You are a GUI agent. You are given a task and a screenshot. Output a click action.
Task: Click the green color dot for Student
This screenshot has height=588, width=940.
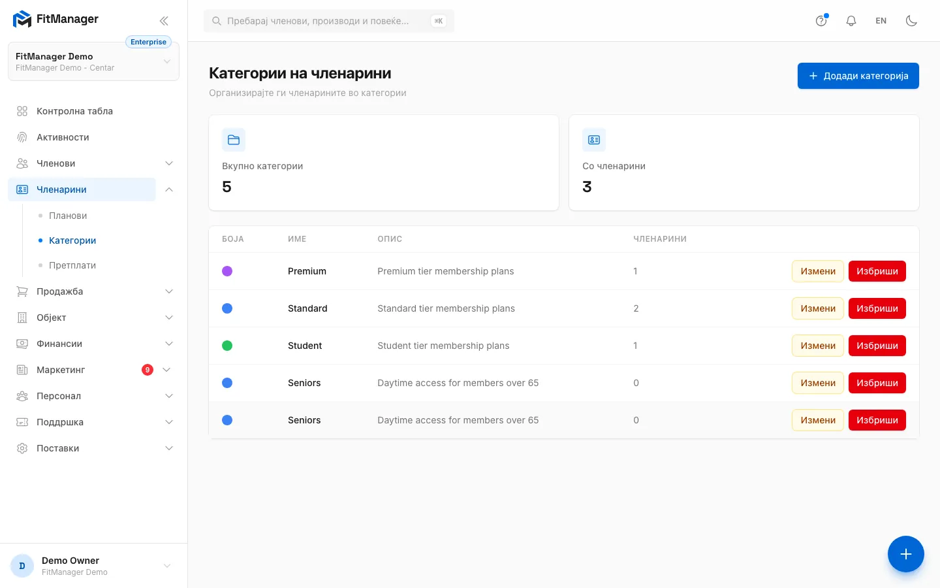click(227, 346)
